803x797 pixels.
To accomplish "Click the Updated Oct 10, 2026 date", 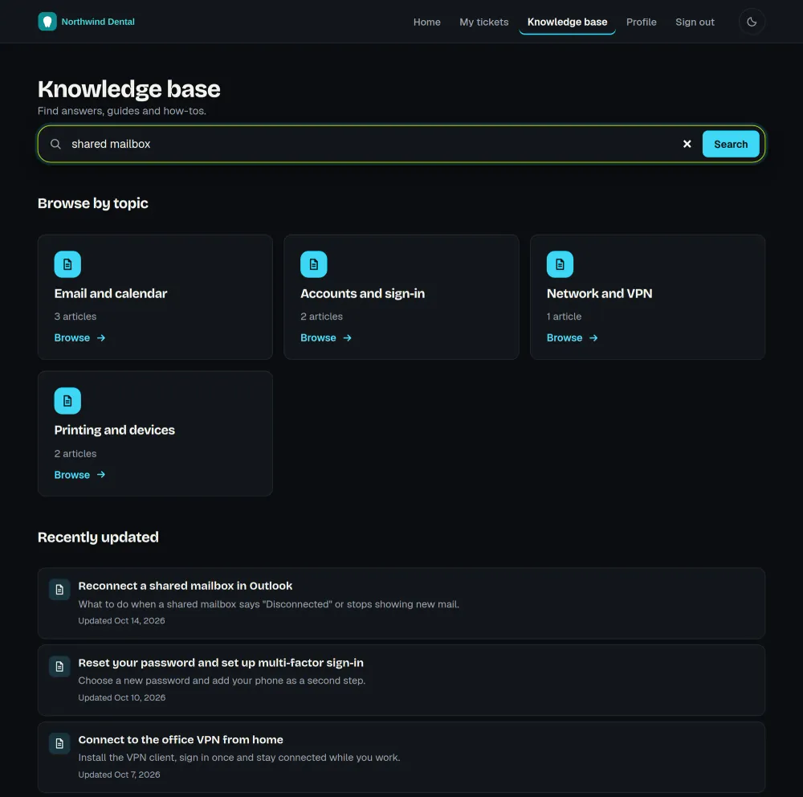I will tap(122, 697).
